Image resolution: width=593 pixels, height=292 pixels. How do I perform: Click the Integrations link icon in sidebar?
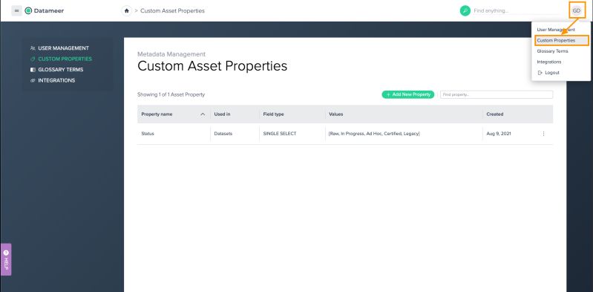coord(33,80)
